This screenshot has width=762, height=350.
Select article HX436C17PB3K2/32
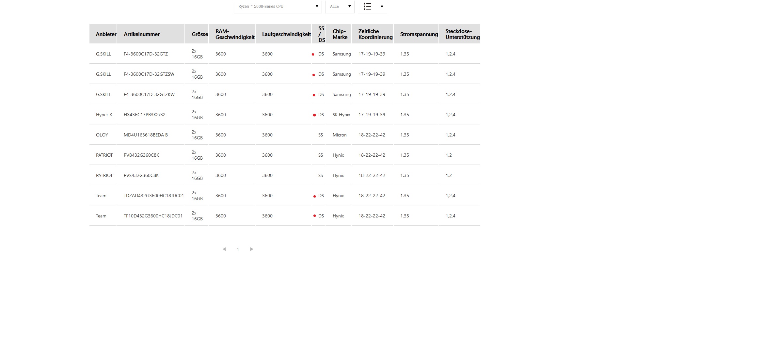click(x=145, y=115)
